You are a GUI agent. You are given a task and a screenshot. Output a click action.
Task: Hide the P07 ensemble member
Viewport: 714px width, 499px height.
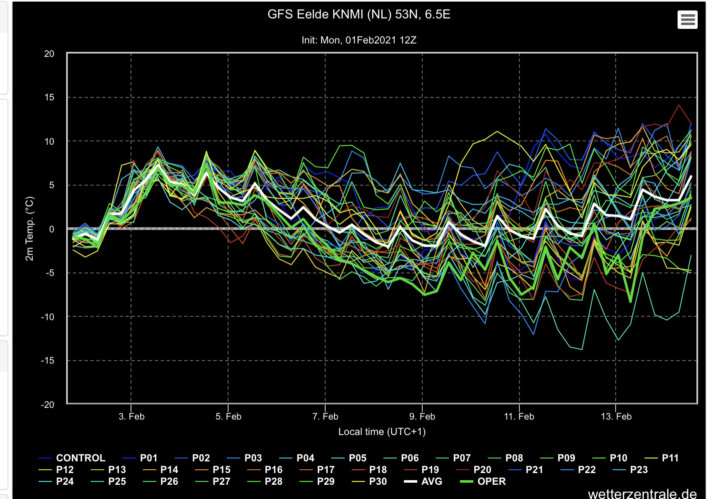point(454,458)
